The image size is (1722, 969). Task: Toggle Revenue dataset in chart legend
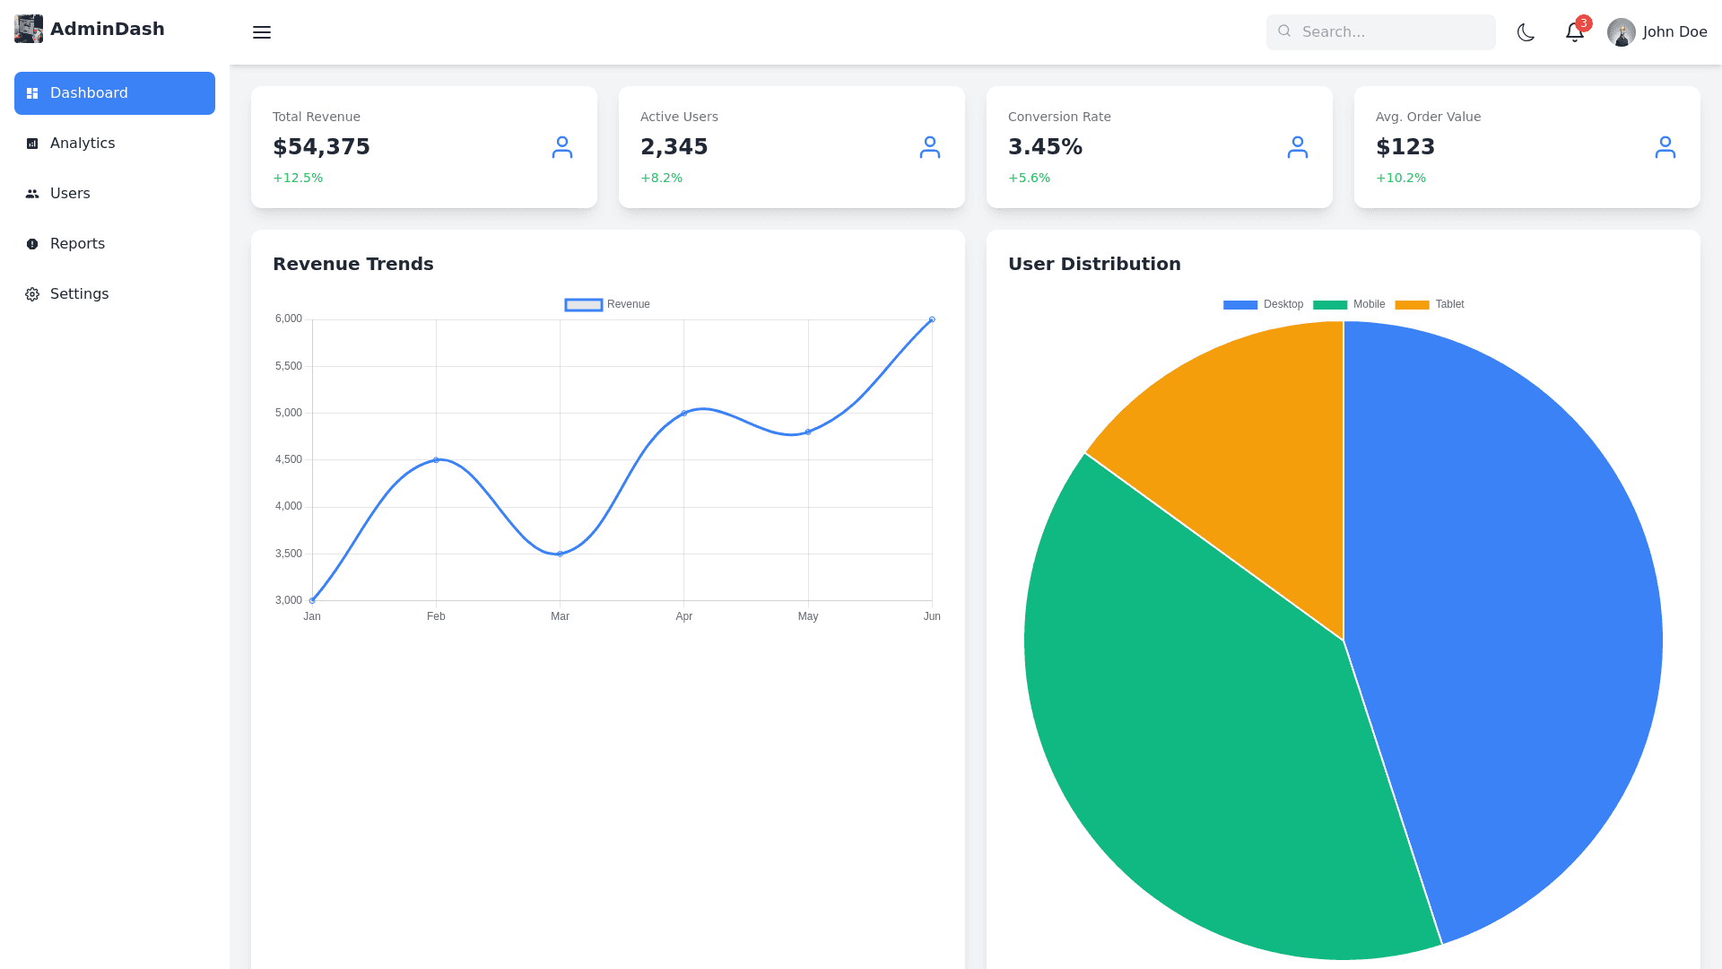[x=607, y=305]
